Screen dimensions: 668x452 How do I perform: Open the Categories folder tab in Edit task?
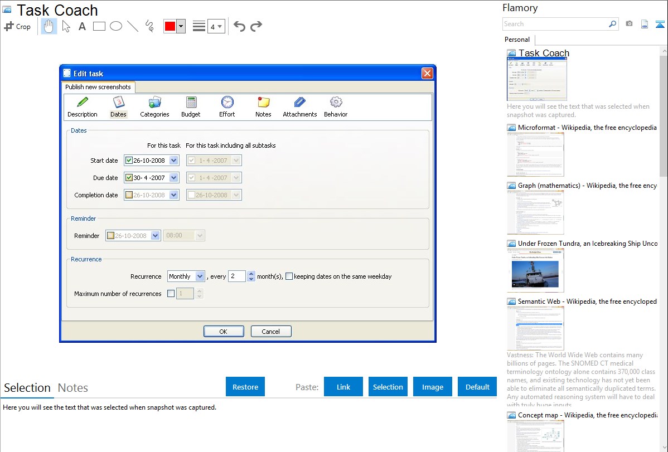click(x=154, y=107)
